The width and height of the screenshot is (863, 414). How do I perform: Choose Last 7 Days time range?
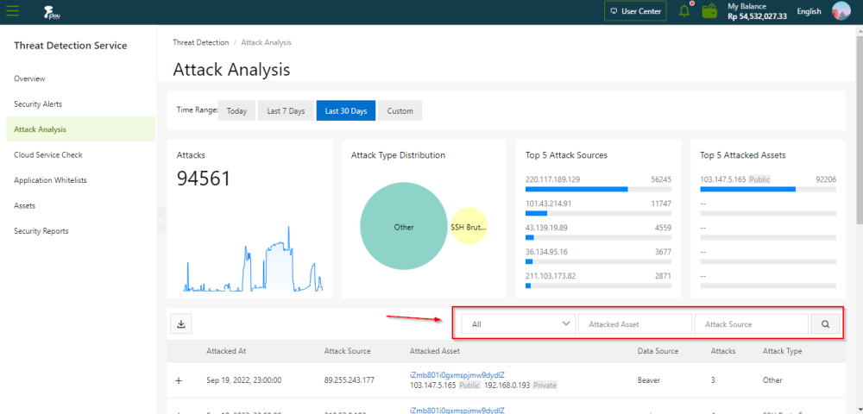[x=286, y=110]
